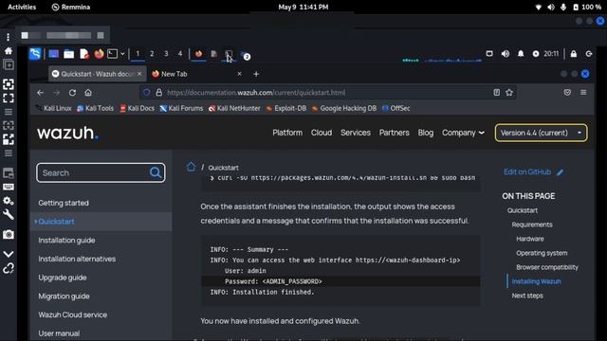Bookmark this page with the star
The image size is (607, 341).
(509, 93)
